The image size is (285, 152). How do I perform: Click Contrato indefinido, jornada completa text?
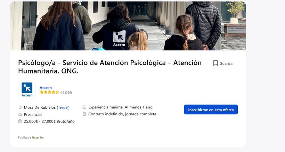pos(122,114)
